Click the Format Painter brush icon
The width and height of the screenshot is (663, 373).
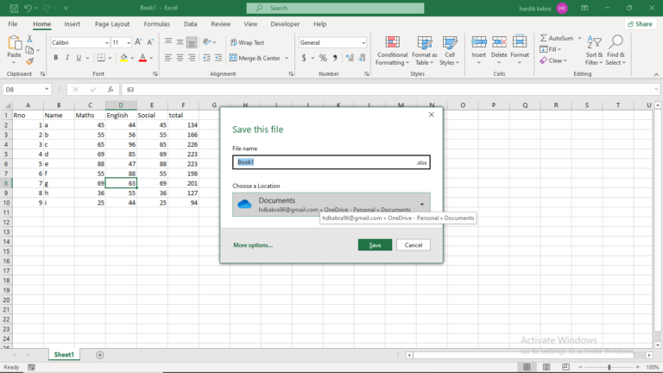click(29, 61)
